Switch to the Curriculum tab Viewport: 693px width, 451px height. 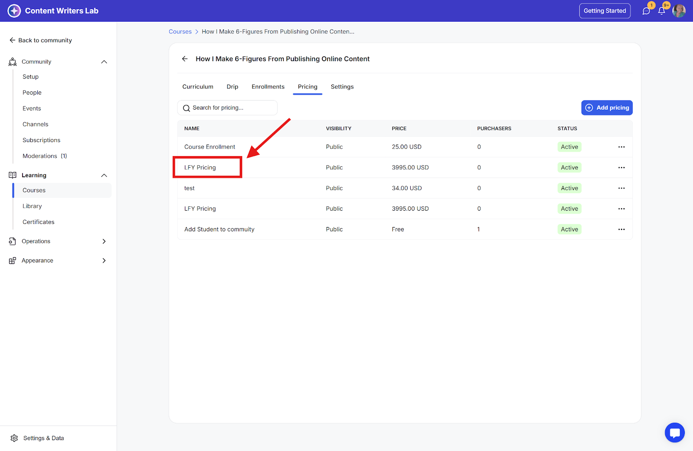[x=198, y=87]
